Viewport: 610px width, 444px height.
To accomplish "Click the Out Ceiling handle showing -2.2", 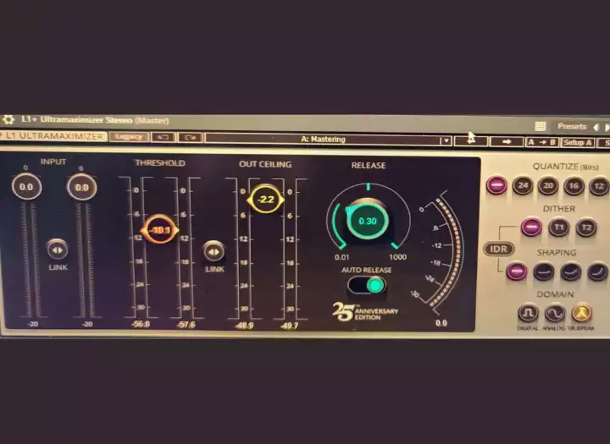I will (266, 199).
